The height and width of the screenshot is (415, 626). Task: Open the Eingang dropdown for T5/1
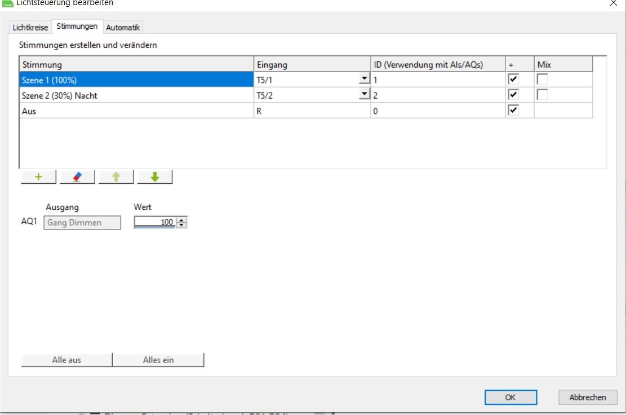pyautogui.click(x=364, y=79)
